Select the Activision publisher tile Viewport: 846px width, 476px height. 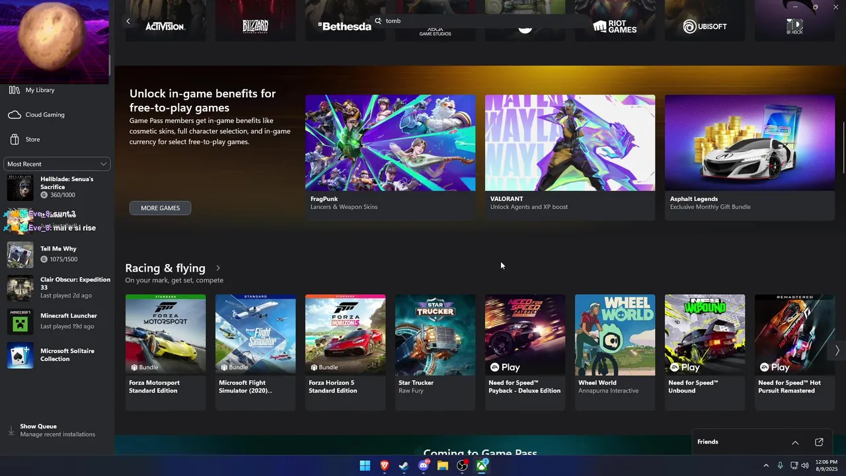165,20
